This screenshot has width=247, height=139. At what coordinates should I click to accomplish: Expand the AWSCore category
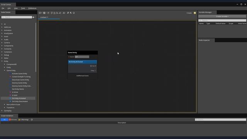(x=2, y=27)
